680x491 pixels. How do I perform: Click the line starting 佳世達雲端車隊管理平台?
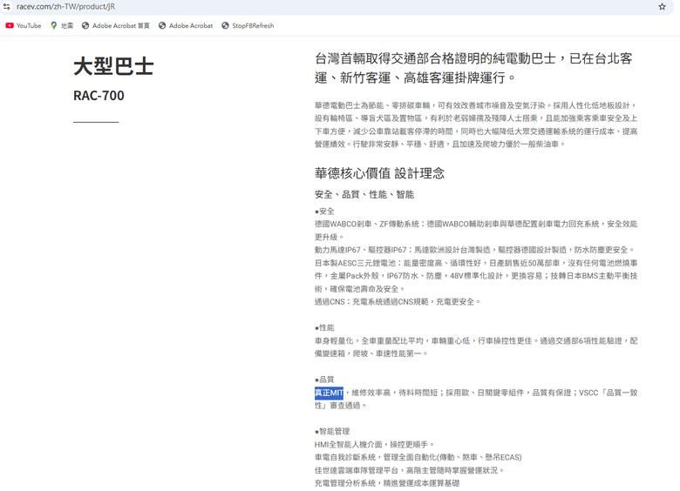(x=410, y=470)
